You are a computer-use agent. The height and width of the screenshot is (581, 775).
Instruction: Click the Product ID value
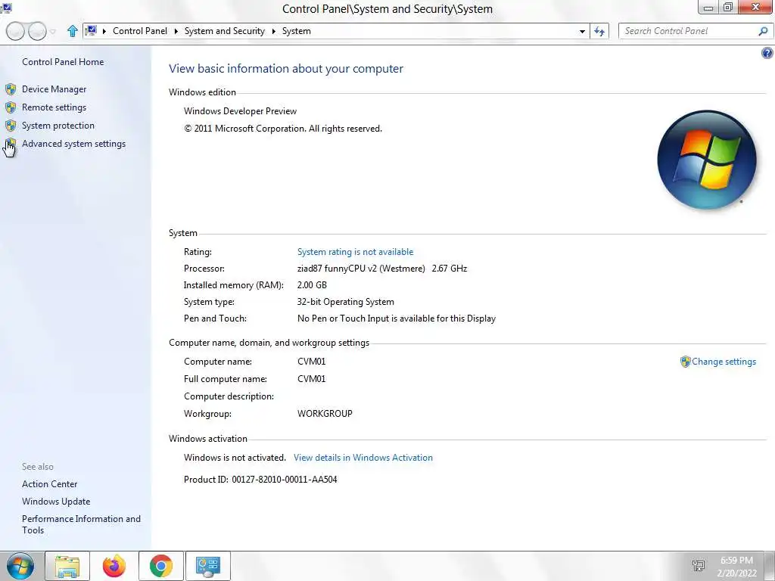285,480
